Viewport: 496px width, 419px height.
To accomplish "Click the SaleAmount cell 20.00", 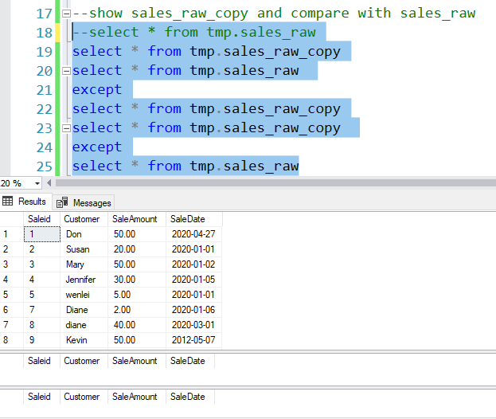I will point(137,249).
